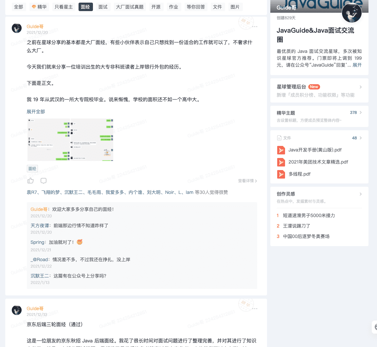The height and width of the screenshot is (347, 377).
Task: Open hot topic 王濛说踢刀了
Action: [x=296, y=226]
